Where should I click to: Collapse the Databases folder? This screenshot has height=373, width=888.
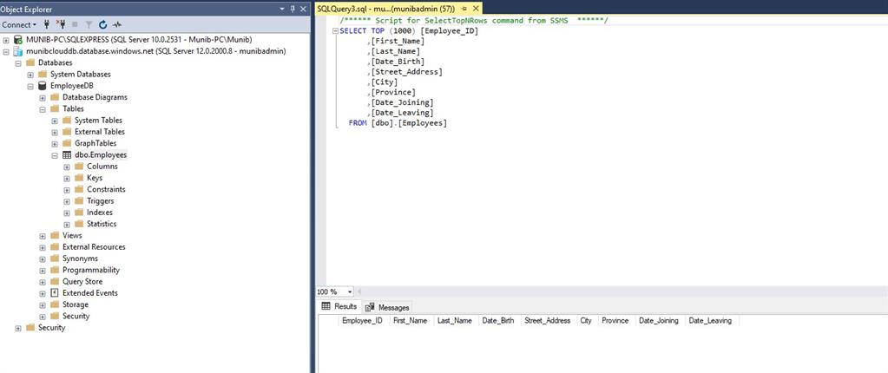point(18,62)
